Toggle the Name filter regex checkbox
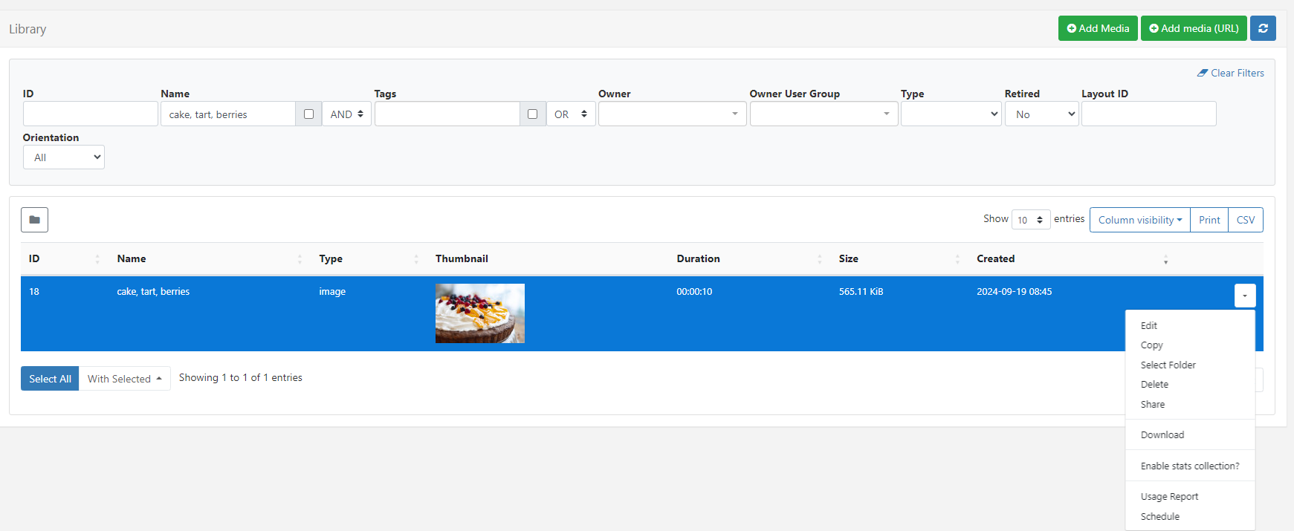 tap(308, 114)
